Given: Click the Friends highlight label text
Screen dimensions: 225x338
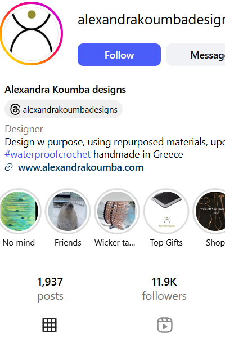Looking at the screenshot, I should coord(68,243).
